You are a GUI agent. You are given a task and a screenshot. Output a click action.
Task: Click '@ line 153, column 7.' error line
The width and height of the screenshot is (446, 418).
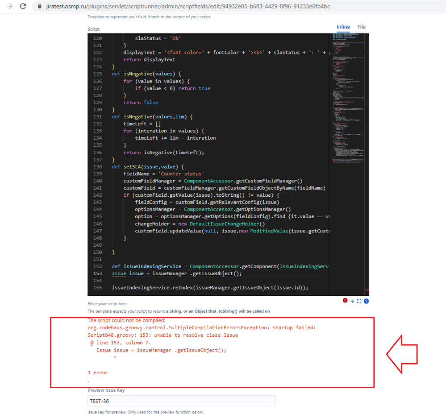click(121, 343)
